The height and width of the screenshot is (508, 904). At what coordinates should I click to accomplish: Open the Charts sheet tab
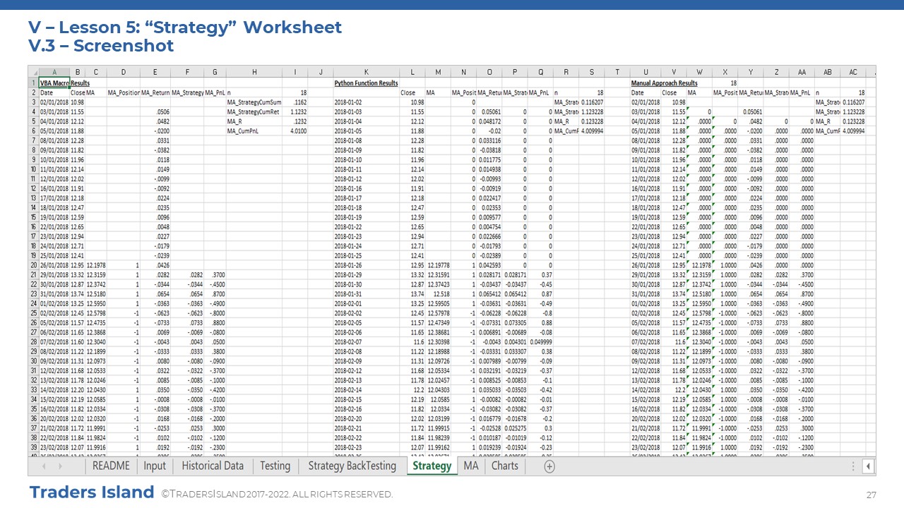tap(504, 466)
